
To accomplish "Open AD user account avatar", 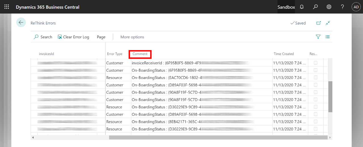I will click(x=356, y=7).
